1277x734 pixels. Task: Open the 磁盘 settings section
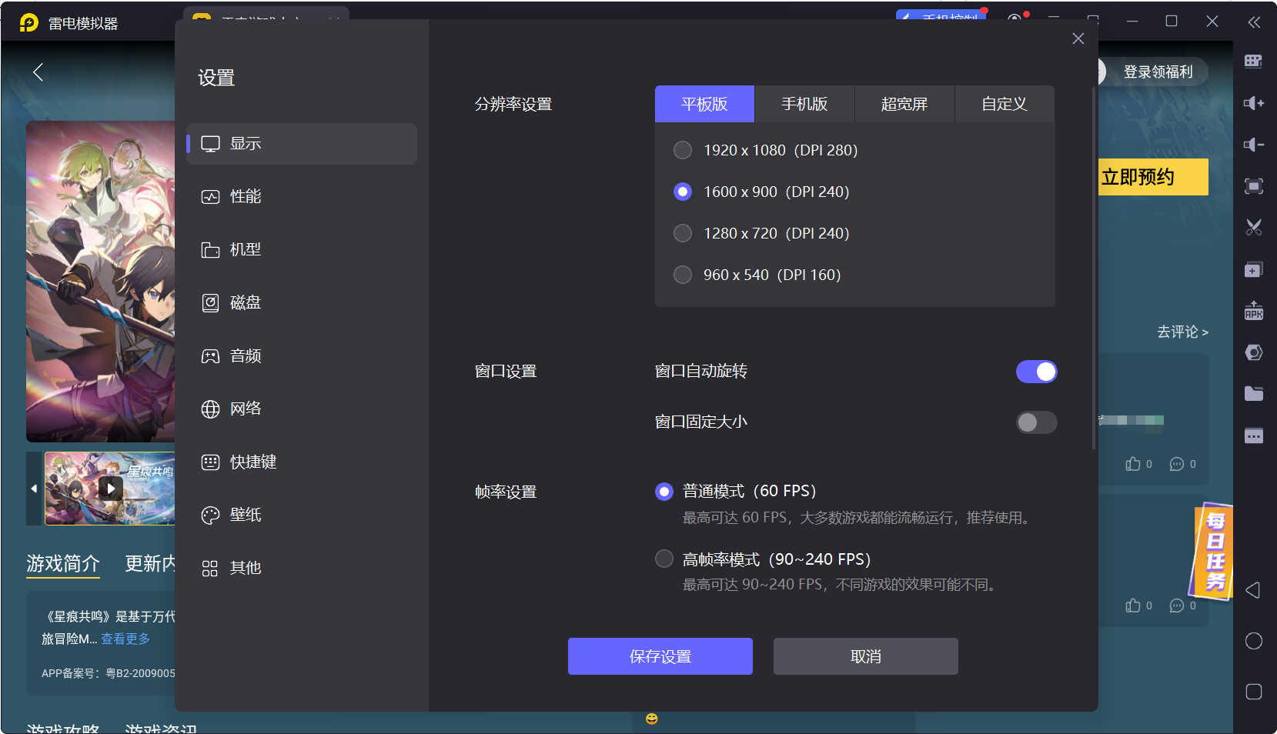(302, 303)
